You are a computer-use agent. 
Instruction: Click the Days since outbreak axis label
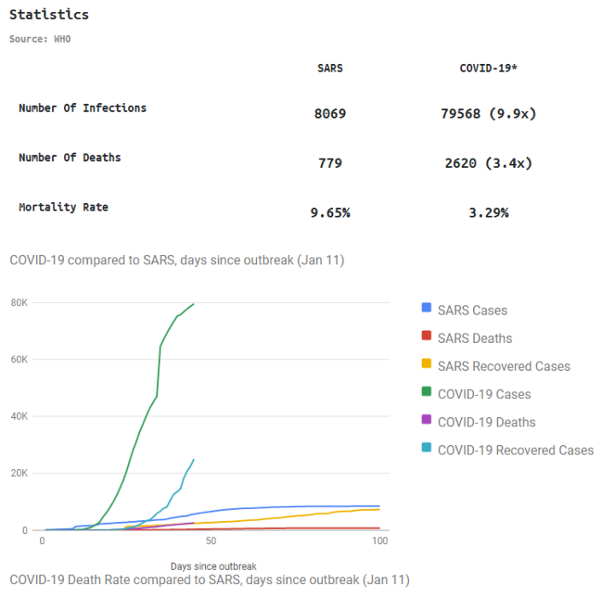click(213, 566)
